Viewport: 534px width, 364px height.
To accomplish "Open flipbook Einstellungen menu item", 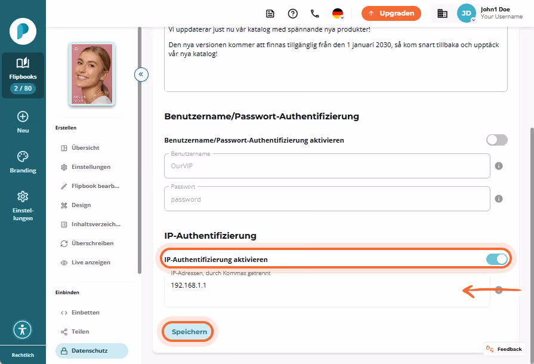I will click(91, 167).
